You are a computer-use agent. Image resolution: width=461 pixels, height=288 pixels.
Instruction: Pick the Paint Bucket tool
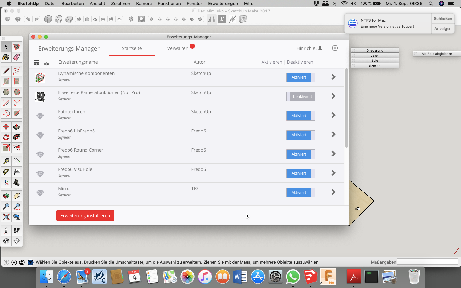[6, 57]
